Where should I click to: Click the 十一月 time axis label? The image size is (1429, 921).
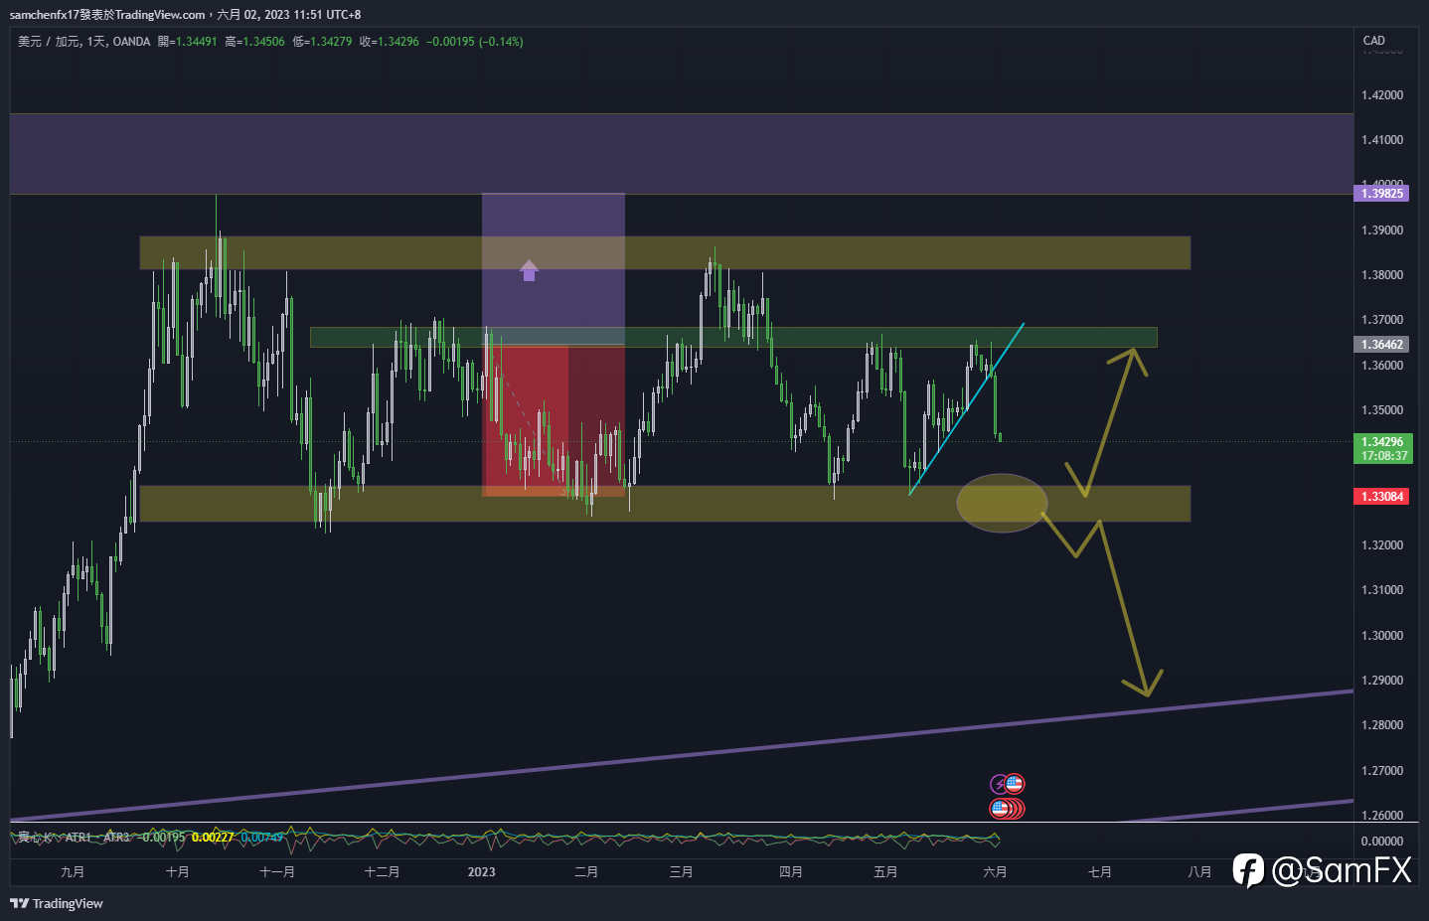click(277, 872)
